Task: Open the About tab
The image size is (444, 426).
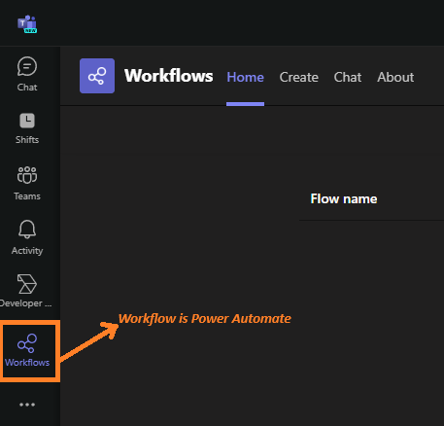Action: 395,77
